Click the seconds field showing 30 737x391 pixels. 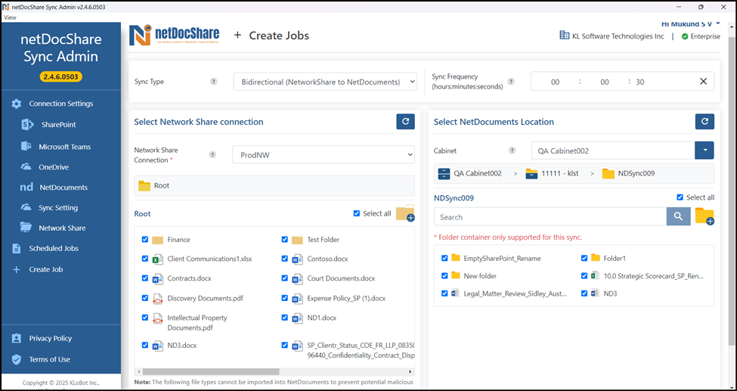(639, 82)
